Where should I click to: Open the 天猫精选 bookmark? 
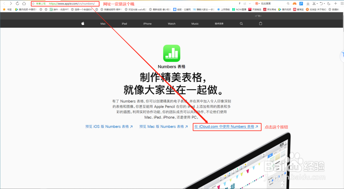255,9
